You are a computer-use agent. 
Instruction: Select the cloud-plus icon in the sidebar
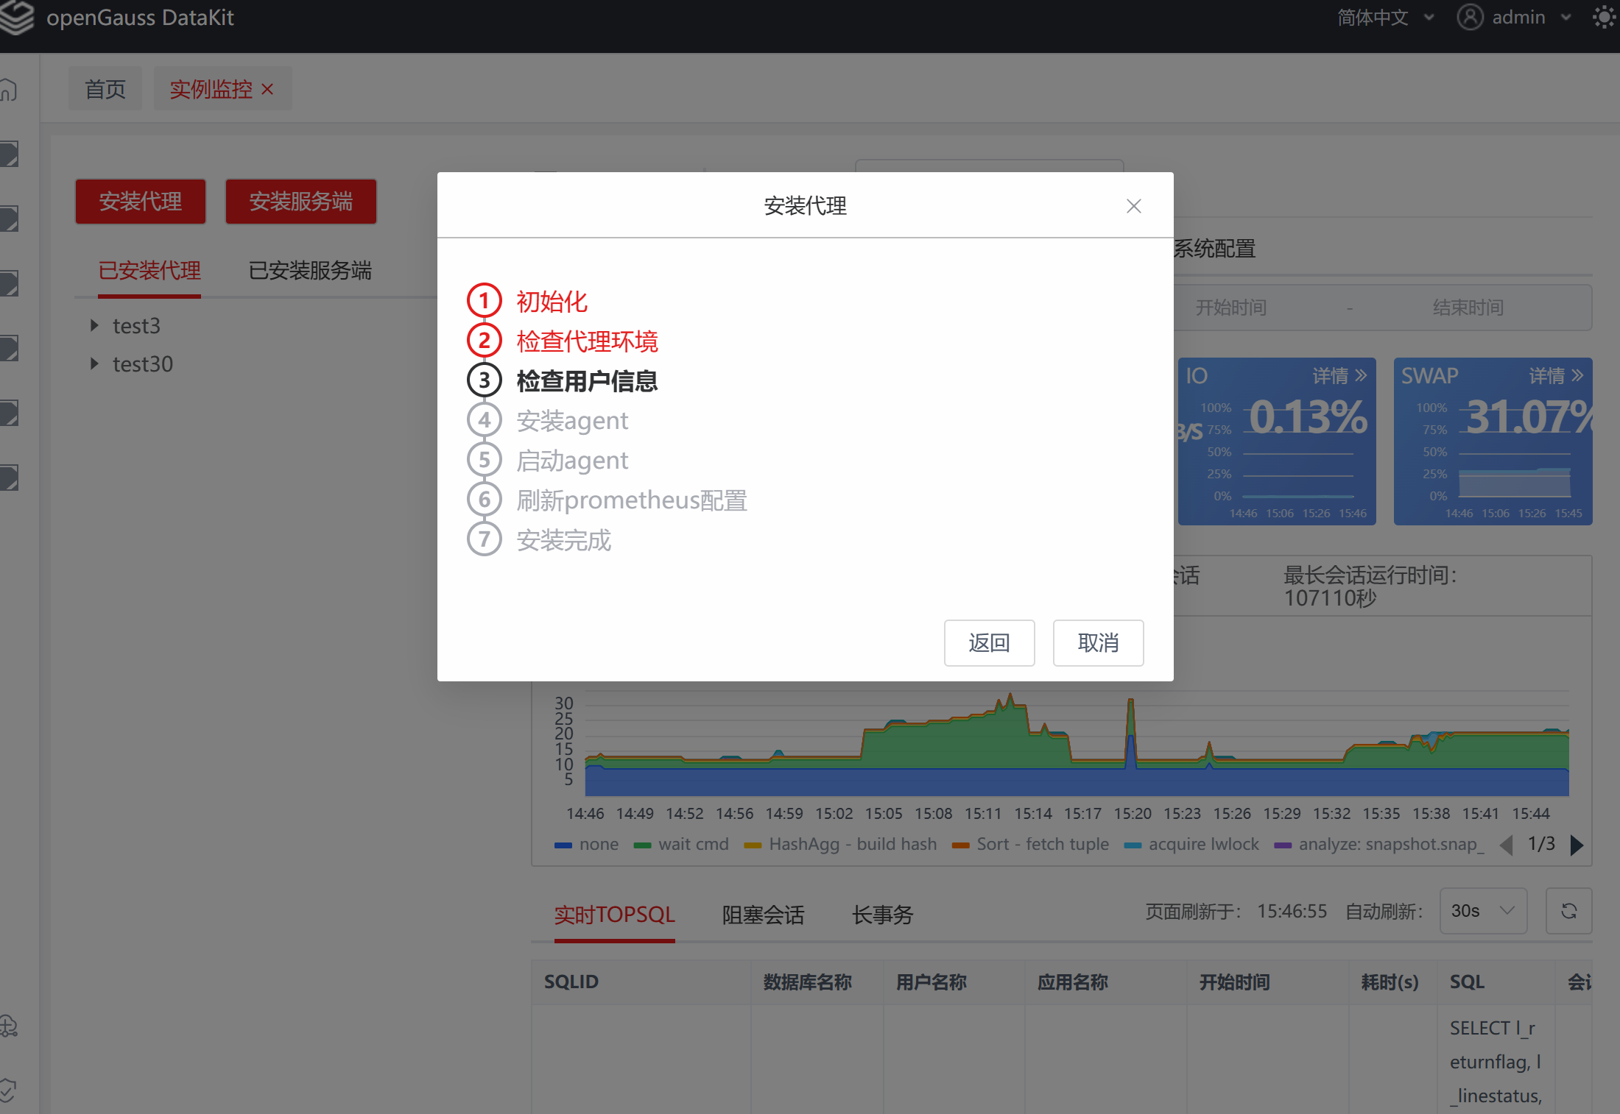pos(9,1026)
